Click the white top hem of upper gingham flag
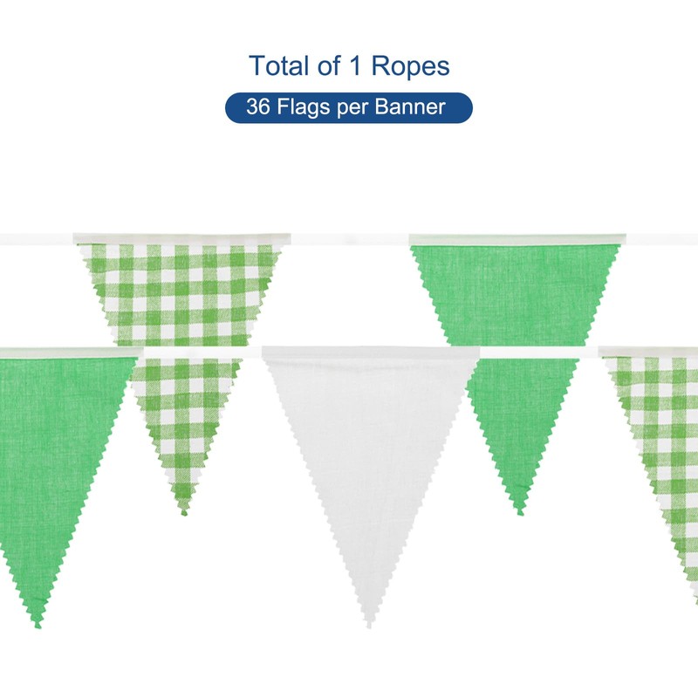698x698 pixels. [x=181, y=237]
